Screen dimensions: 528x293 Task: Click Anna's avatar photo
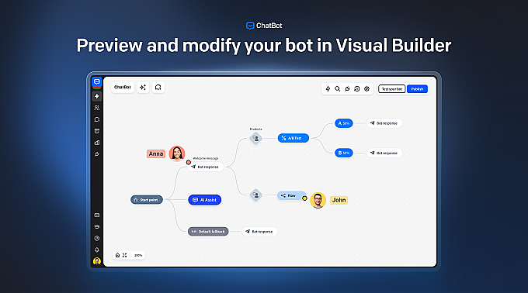coord(177,153)
